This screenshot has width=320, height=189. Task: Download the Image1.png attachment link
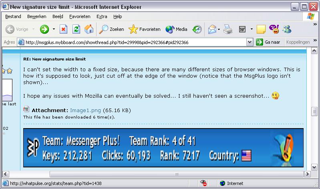click(x=85, y=111)
